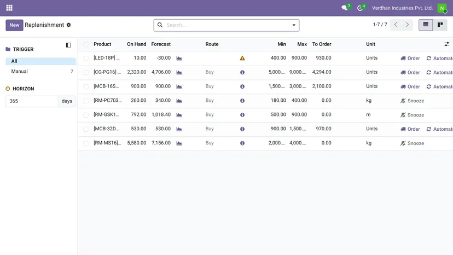Open the apps grid menu
The height and width of the screenshot is (255, 453).
9,8
